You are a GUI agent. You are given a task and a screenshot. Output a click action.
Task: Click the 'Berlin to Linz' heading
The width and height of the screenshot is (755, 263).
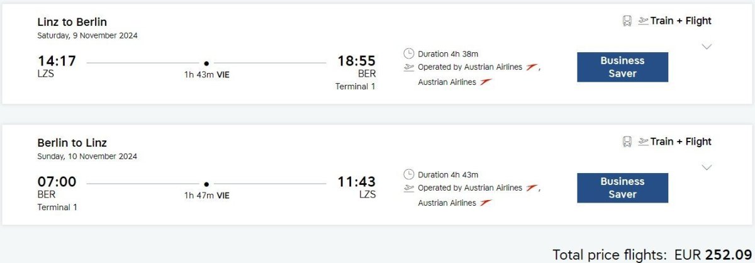click(72, 143)
